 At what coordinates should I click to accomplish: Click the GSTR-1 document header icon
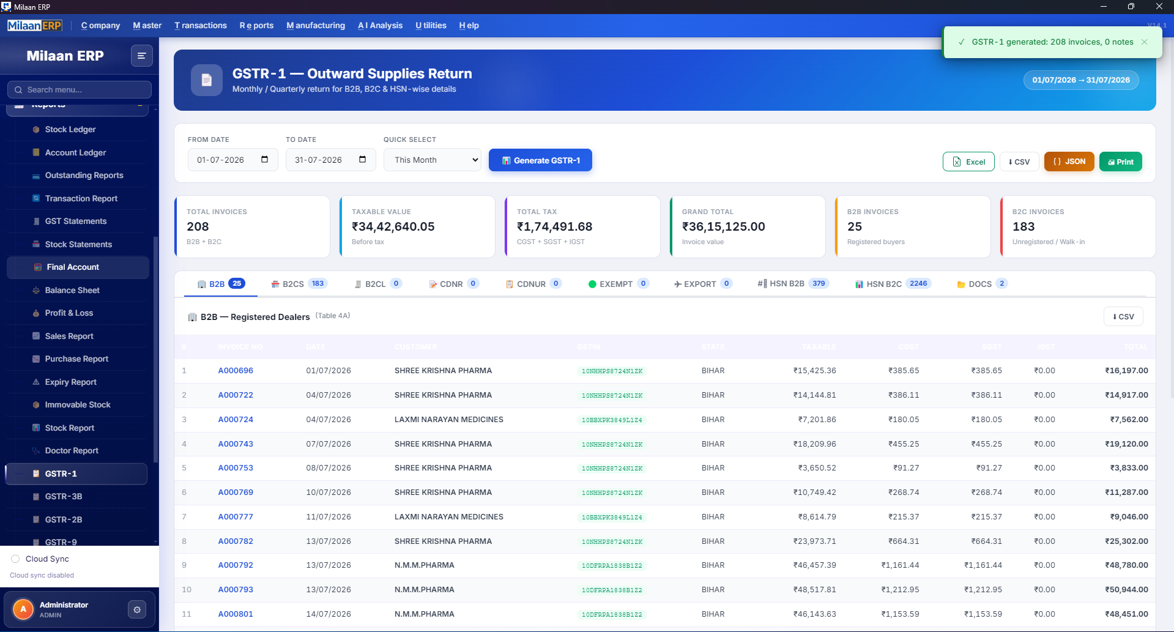pos(207,80)
